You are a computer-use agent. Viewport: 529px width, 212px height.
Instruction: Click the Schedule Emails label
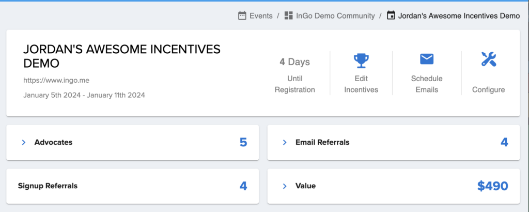(426, 84)
